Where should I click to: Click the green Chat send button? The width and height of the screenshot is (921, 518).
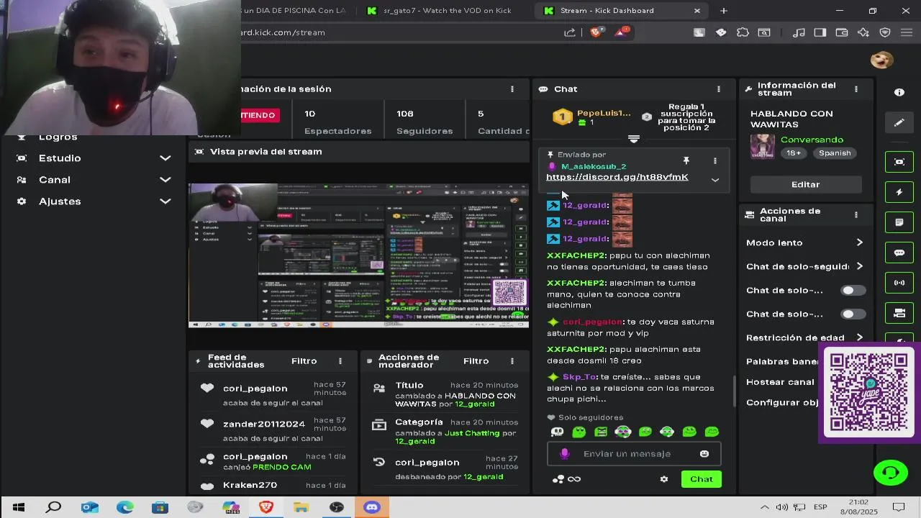coord(702,479)
